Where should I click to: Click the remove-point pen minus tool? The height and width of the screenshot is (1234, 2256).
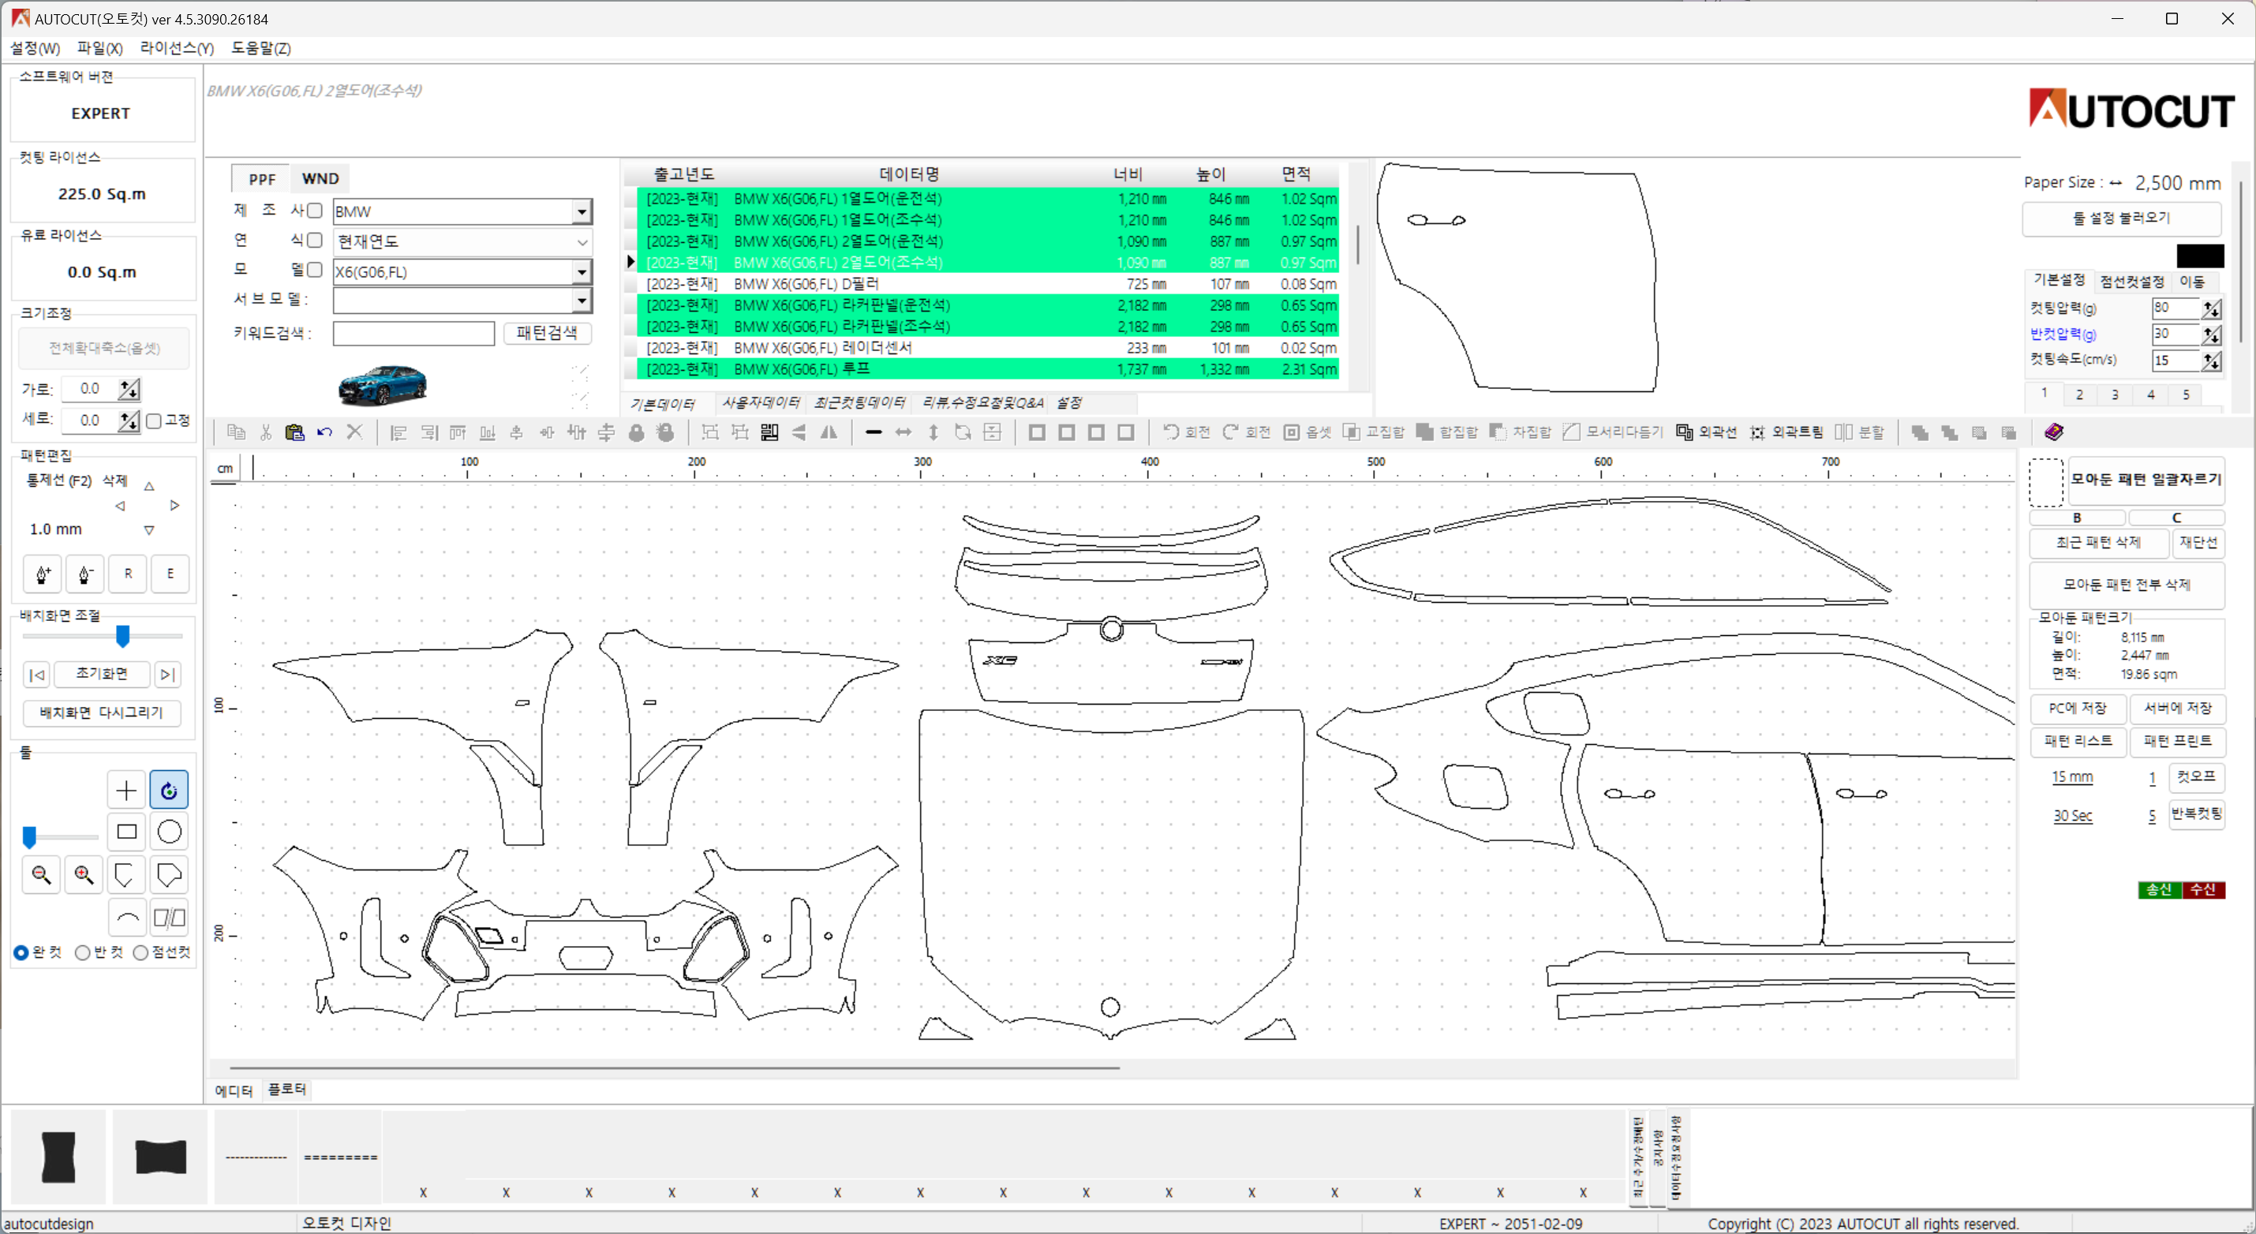tap(85, 574)
